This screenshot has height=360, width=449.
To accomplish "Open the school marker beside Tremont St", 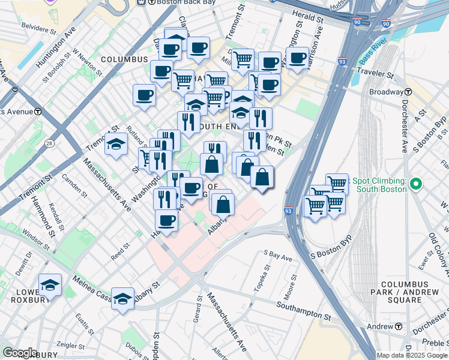I will pos(116,144).
